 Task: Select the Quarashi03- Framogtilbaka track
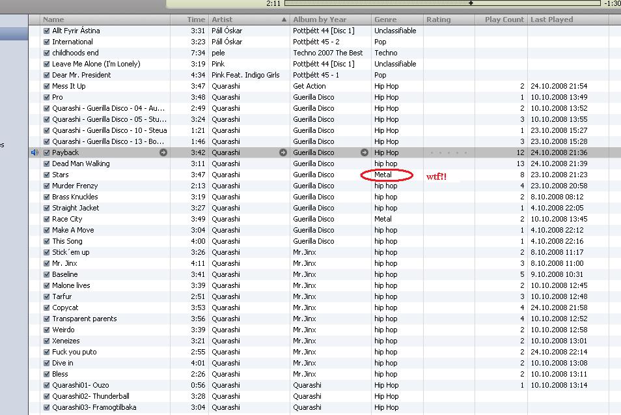click(x=94, y=407)
